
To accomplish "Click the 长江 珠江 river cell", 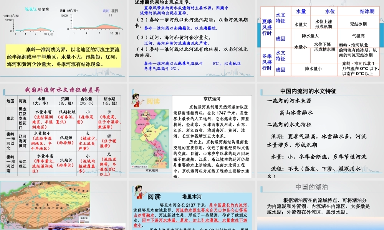I will click(23, 164).
